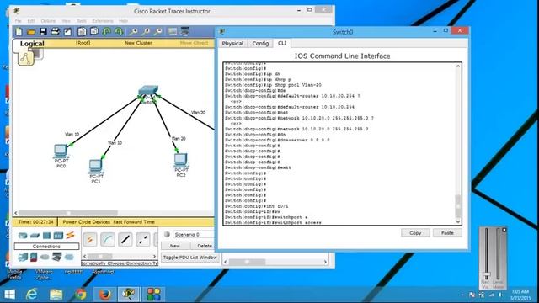Click the CLI terminal text area

(x=339, y=144)
